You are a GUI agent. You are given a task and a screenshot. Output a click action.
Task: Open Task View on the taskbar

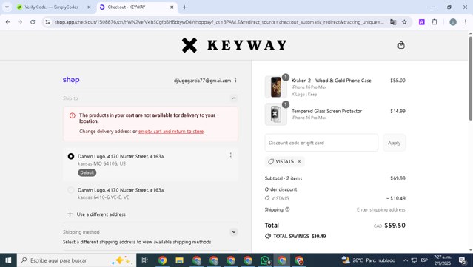145,260
